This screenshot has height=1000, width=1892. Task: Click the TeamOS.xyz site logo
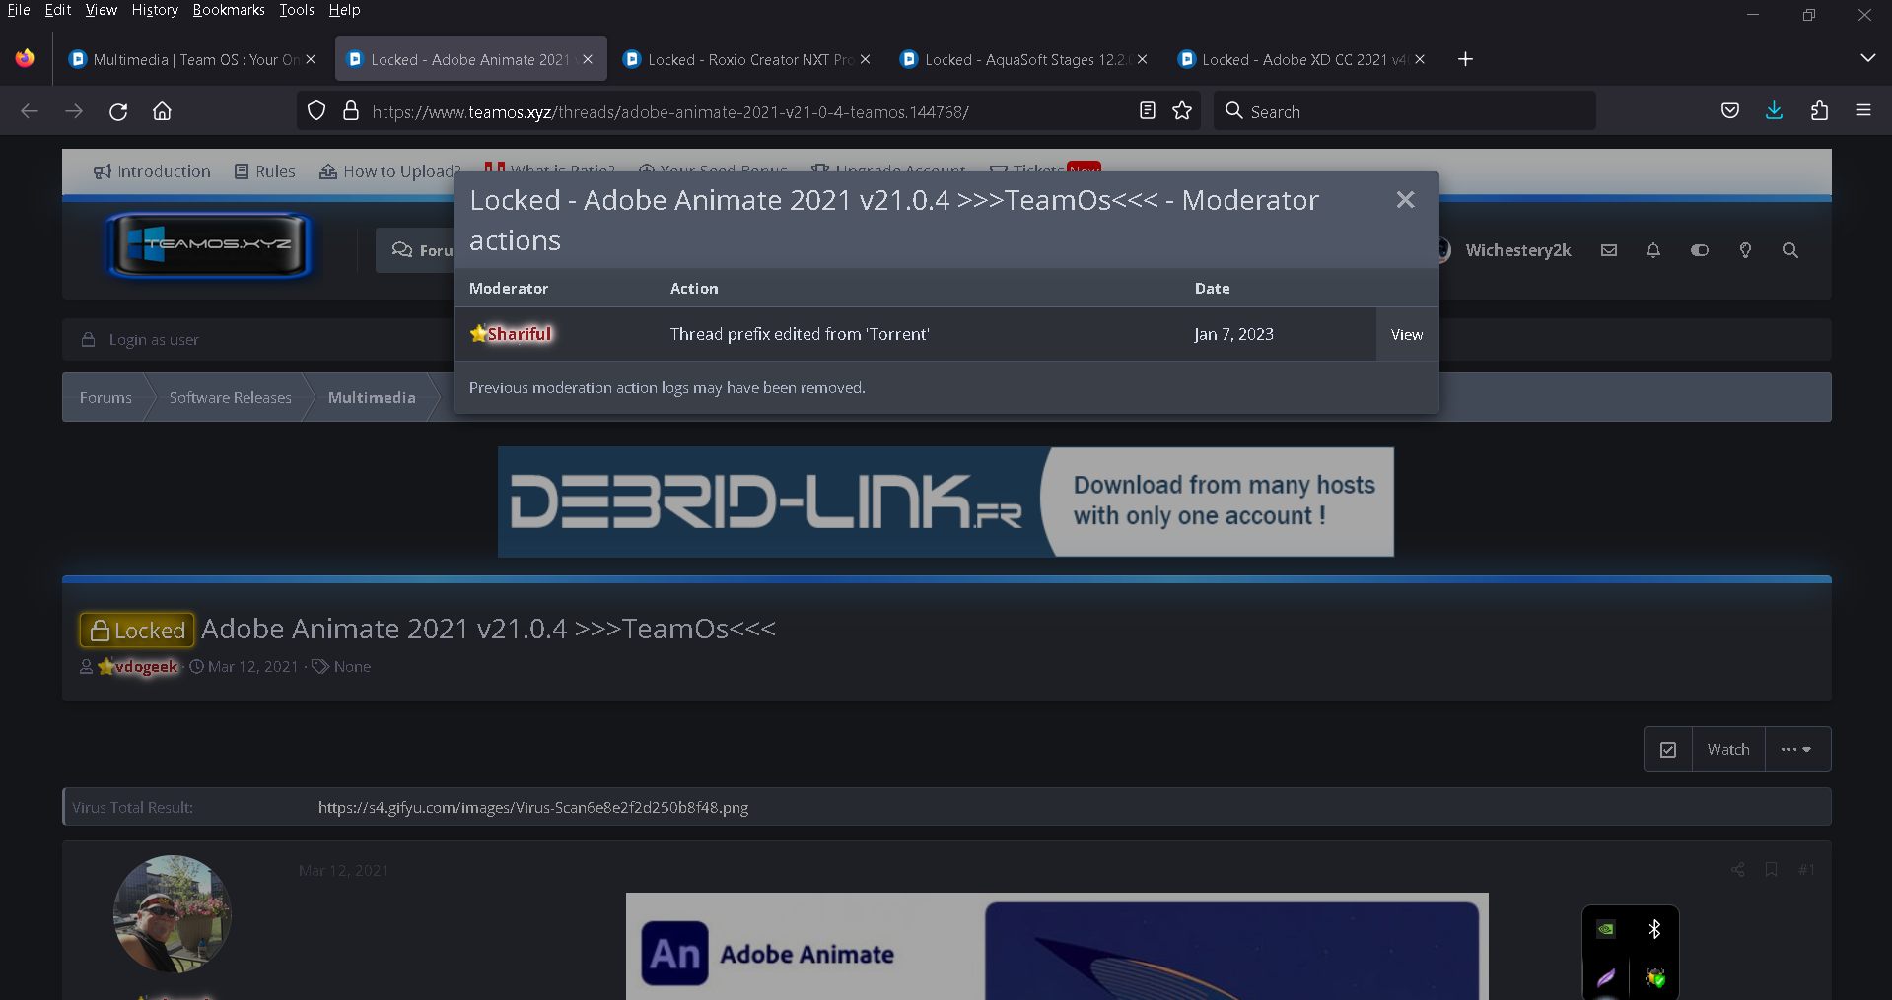209,244
